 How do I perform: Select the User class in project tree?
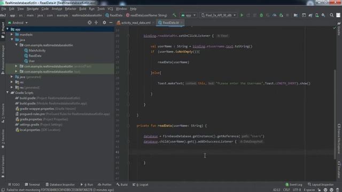tap(32, 61)
